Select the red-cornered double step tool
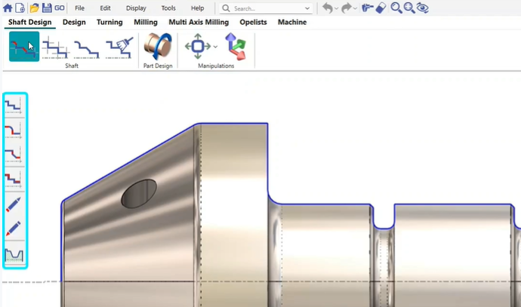Screen dimensions: 521x307 [14, 180]
